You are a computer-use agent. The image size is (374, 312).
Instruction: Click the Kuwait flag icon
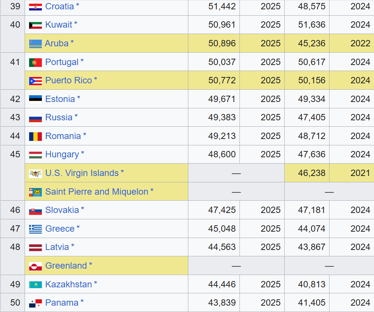coord(35,25)
